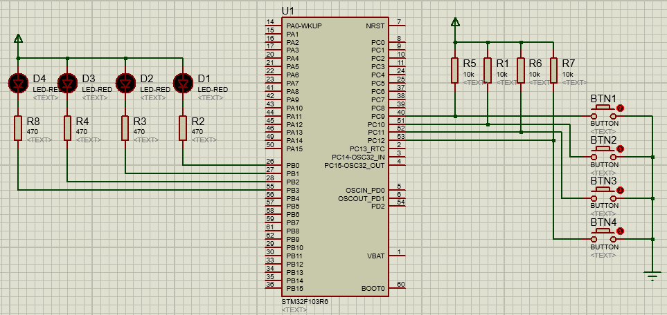Toggle the red latch dot on BTN1
The width and height of the screenshot is (667, 315).
[x=620, y=108]
